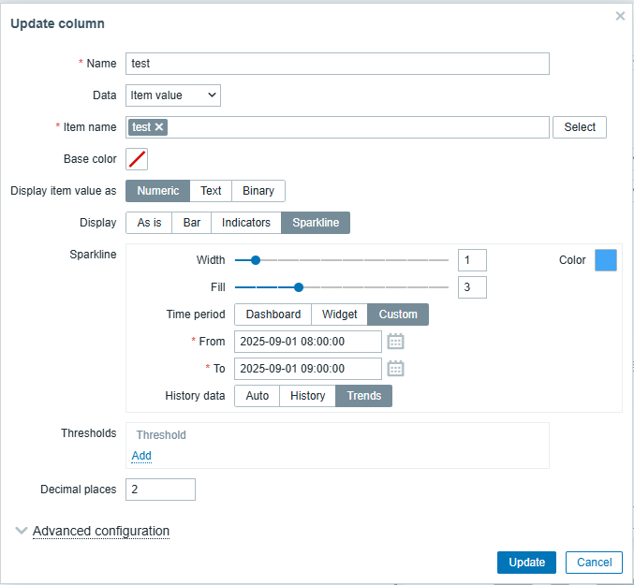Viewport: 634px width, 585px height.
Task: Open the Base color picker
Action: click(x=137, y=159)
